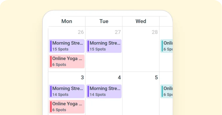Select the Tue column header
Image resolution: width=222 pixels, height=115 pixels.
[104, 21]
